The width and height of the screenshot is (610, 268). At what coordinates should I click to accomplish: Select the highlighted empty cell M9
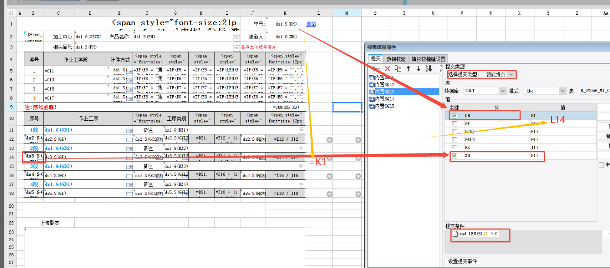[x=347, y=107]
